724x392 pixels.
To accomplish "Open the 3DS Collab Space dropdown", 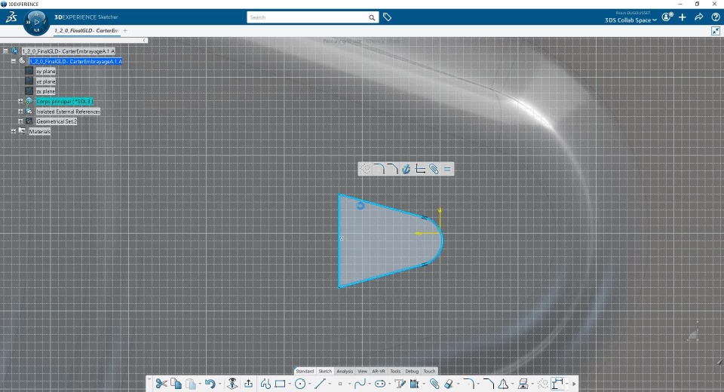I will [x=630, y=20].
